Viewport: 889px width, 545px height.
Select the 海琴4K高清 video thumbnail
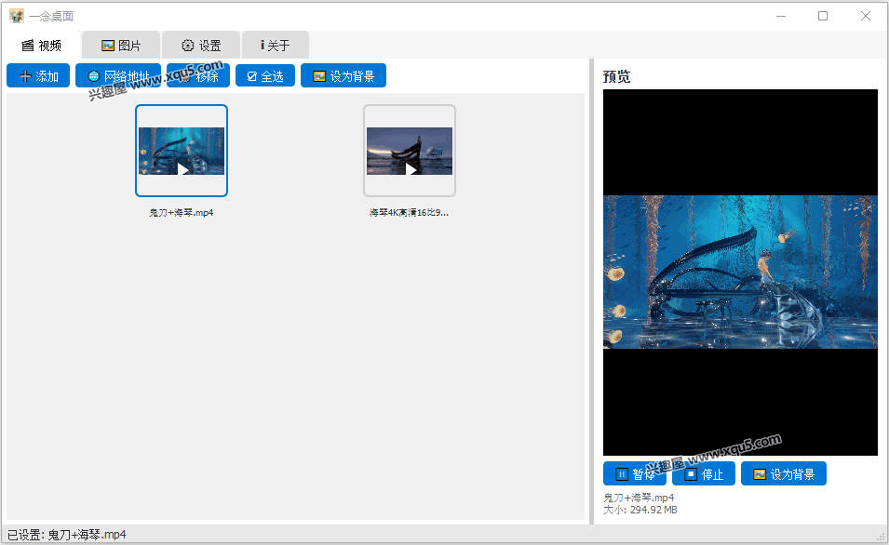pyautogui.click(x=410, y=151)
